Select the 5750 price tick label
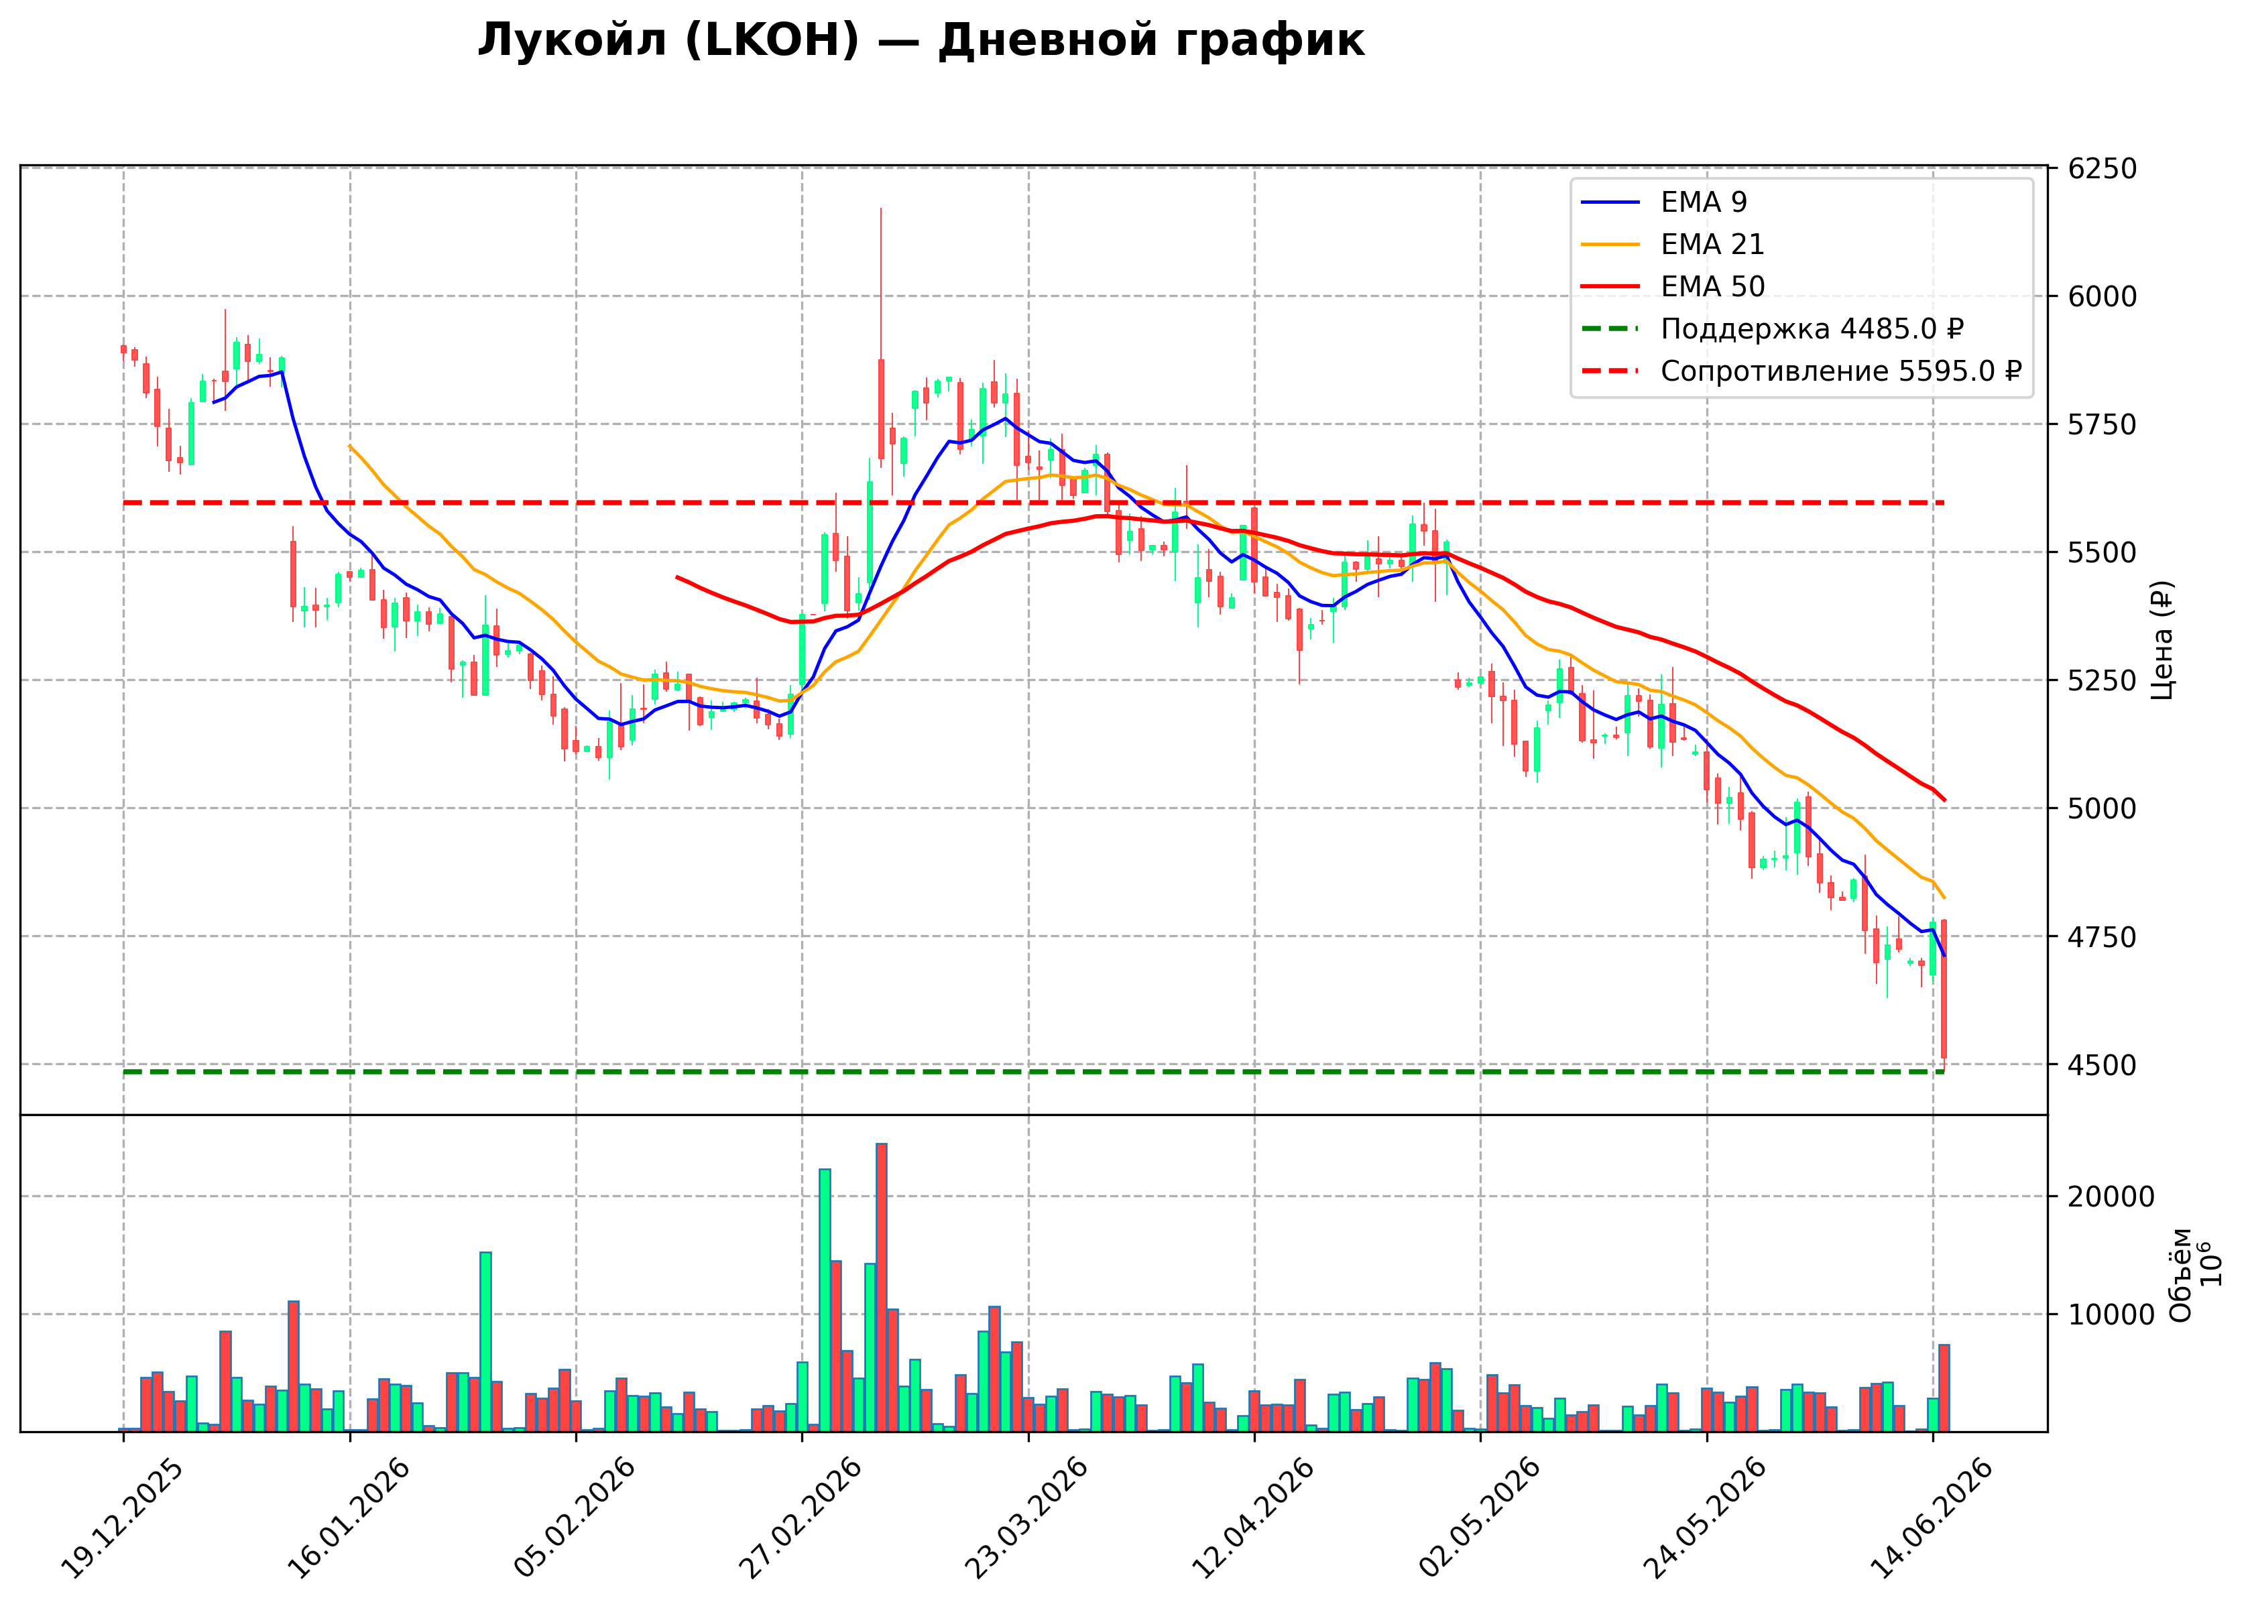This screenshot has width=2248, height=1604. [x=2103, y=425]
